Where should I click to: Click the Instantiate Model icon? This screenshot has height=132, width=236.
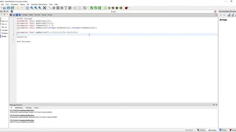point(100,8)
